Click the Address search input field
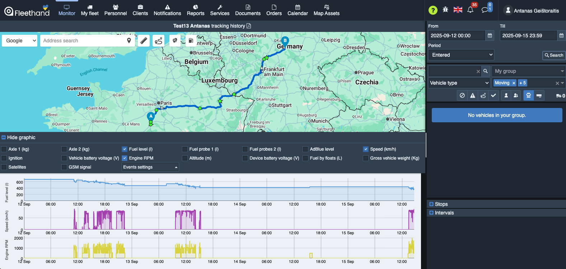Screen dimensions: 566x269 click(x=84, y=41)
